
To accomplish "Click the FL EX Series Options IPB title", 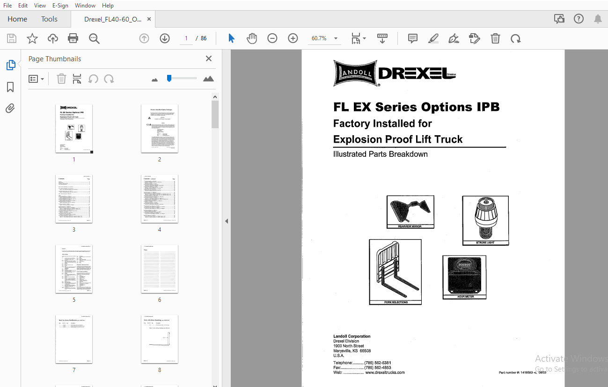I will click(417, 107).
